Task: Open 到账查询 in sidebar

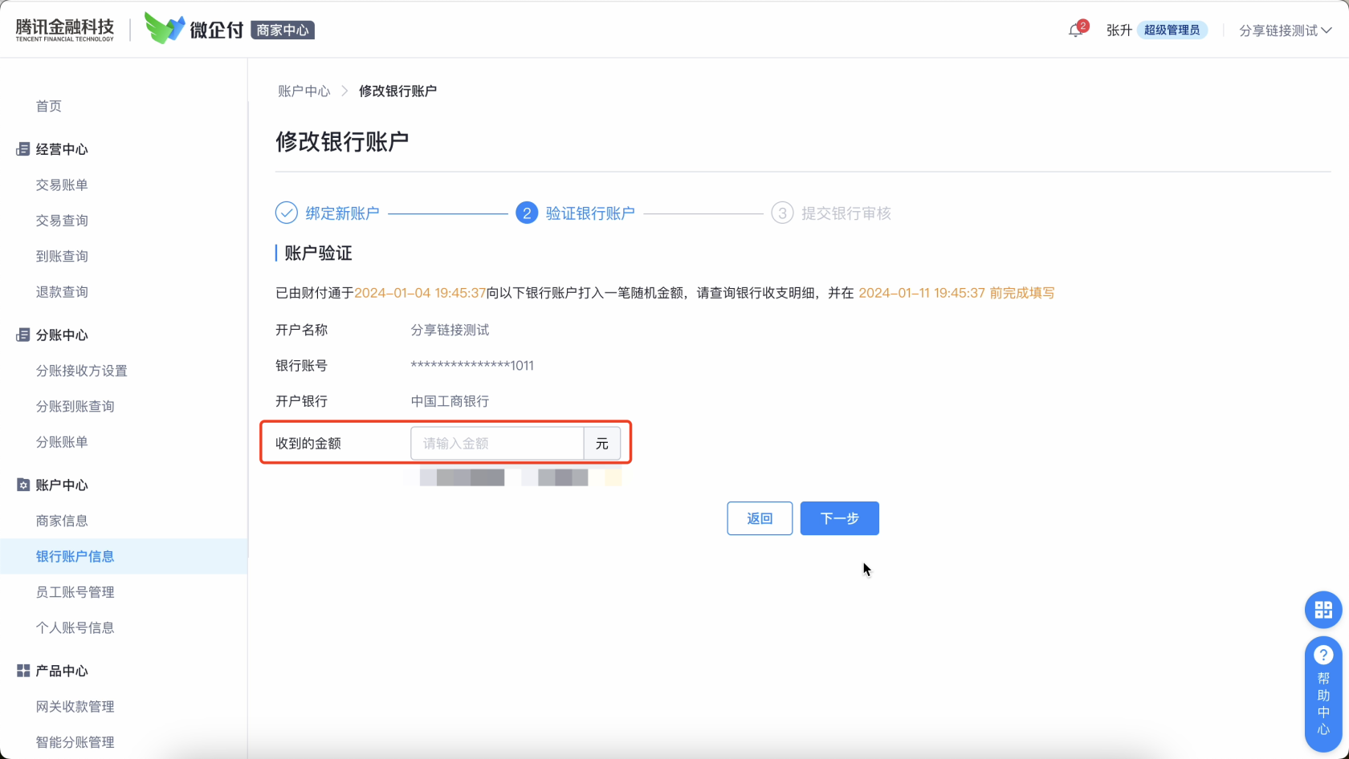Action: 62,256
